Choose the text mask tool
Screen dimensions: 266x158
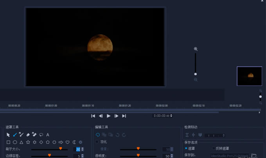tap(48, 135)
